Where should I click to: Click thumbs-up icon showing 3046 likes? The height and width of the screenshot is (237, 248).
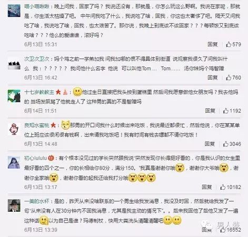pyautogui.click(x=226, y=144)
